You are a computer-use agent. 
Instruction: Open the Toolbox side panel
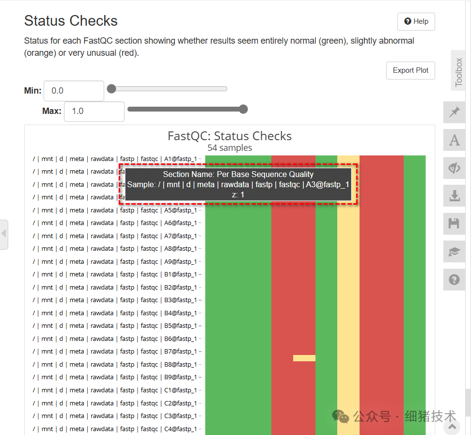pyautogui.click(x=458, y=70)
